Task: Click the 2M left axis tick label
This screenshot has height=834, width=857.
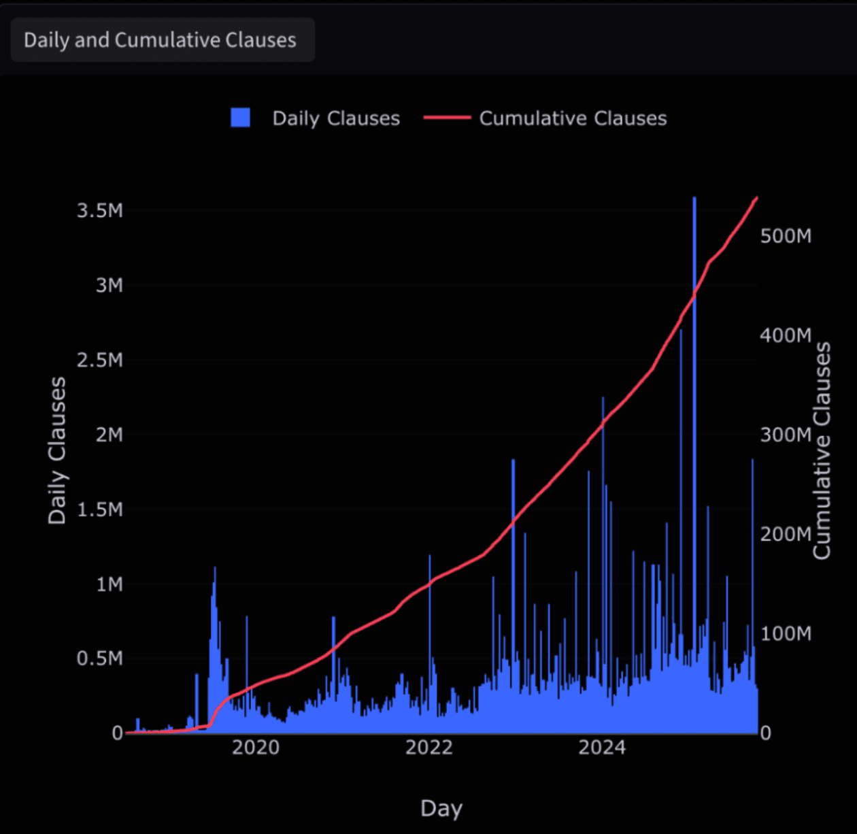Action: (109, 435)
